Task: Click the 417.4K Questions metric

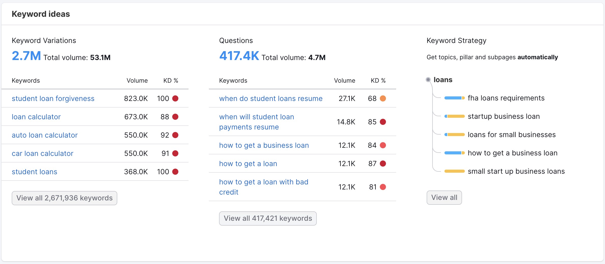Action: coord(239,56)
